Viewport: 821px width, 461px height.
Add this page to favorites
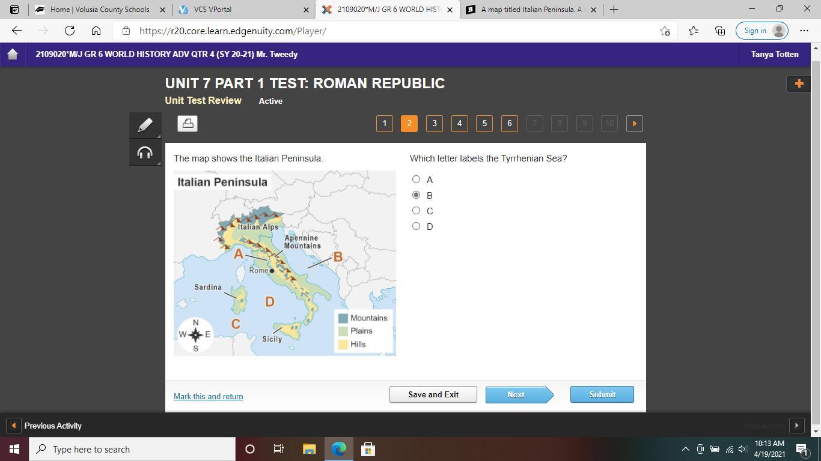point(665,31)
